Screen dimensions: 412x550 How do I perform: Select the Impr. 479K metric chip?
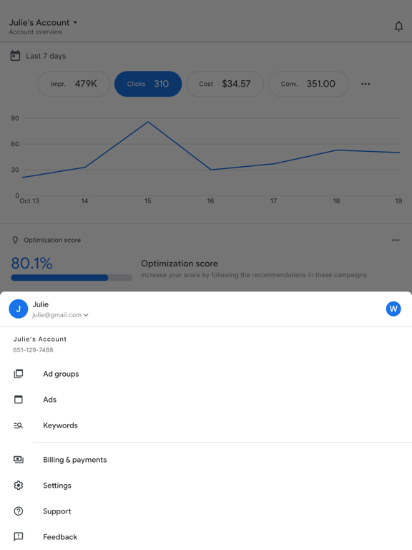(74, 84)
